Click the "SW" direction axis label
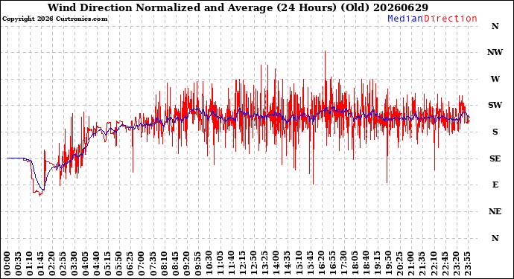 (495, 105)
